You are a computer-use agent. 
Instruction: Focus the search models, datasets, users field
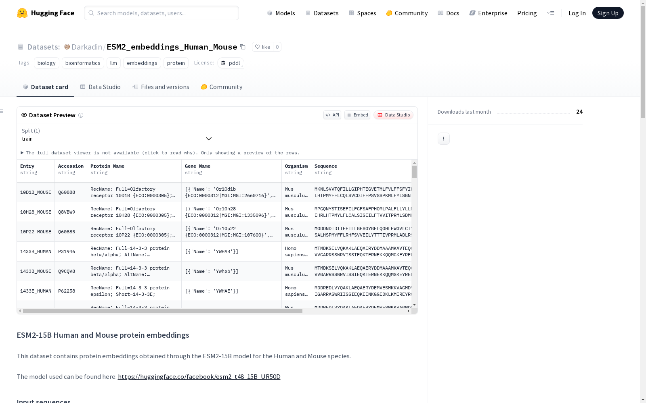[x=161, y=13]
